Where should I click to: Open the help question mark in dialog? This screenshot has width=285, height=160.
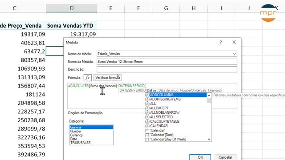click(221, 42)
